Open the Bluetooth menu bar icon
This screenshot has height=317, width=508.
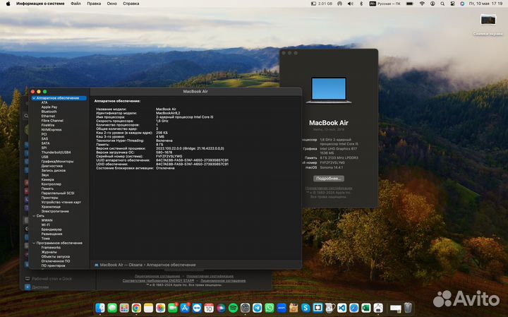[361, 4]
